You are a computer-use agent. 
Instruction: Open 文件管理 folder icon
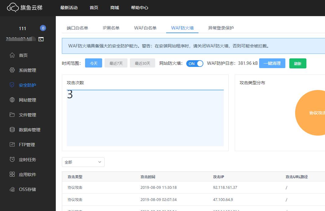click(x=12, y=115)
